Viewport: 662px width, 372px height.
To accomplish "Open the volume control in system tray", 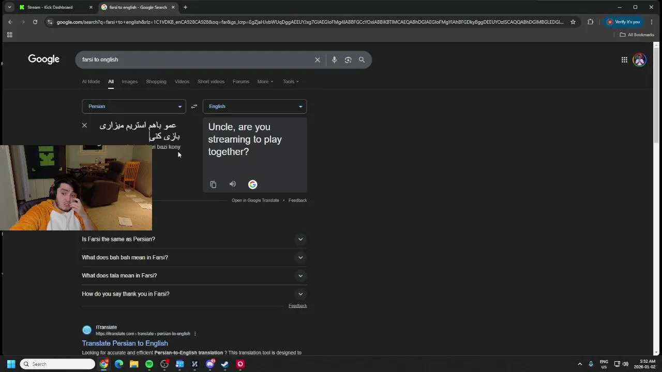I will [626, 364].
